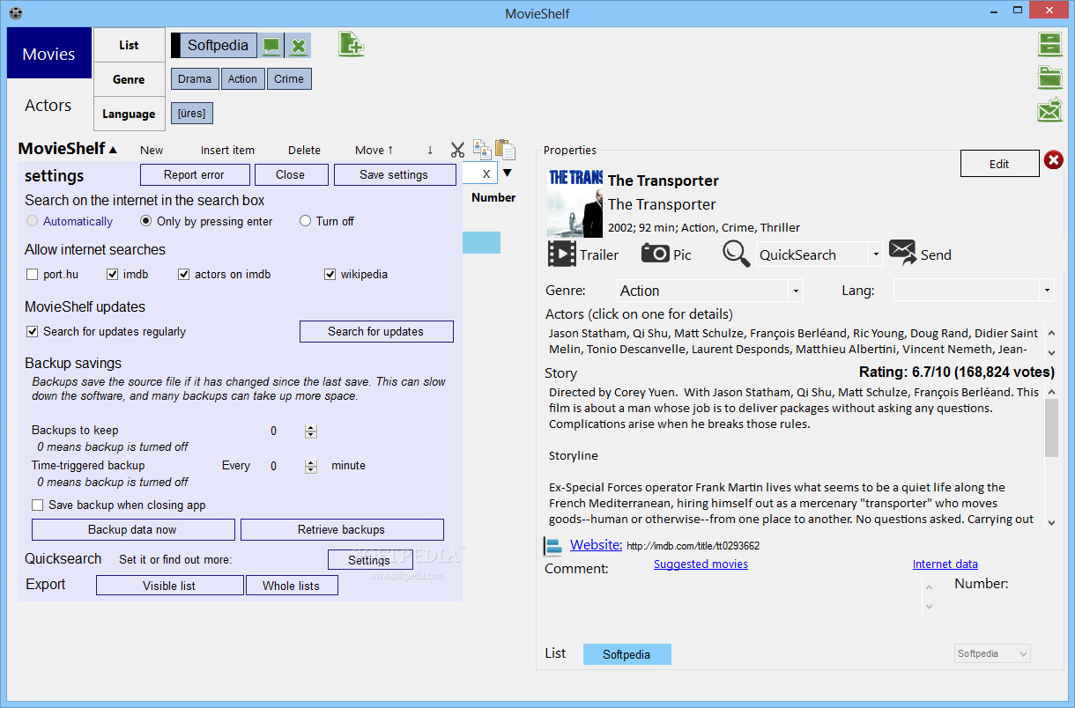Click The Transporter poster thumbnail

pyautogui.click(x=575, y=202)
